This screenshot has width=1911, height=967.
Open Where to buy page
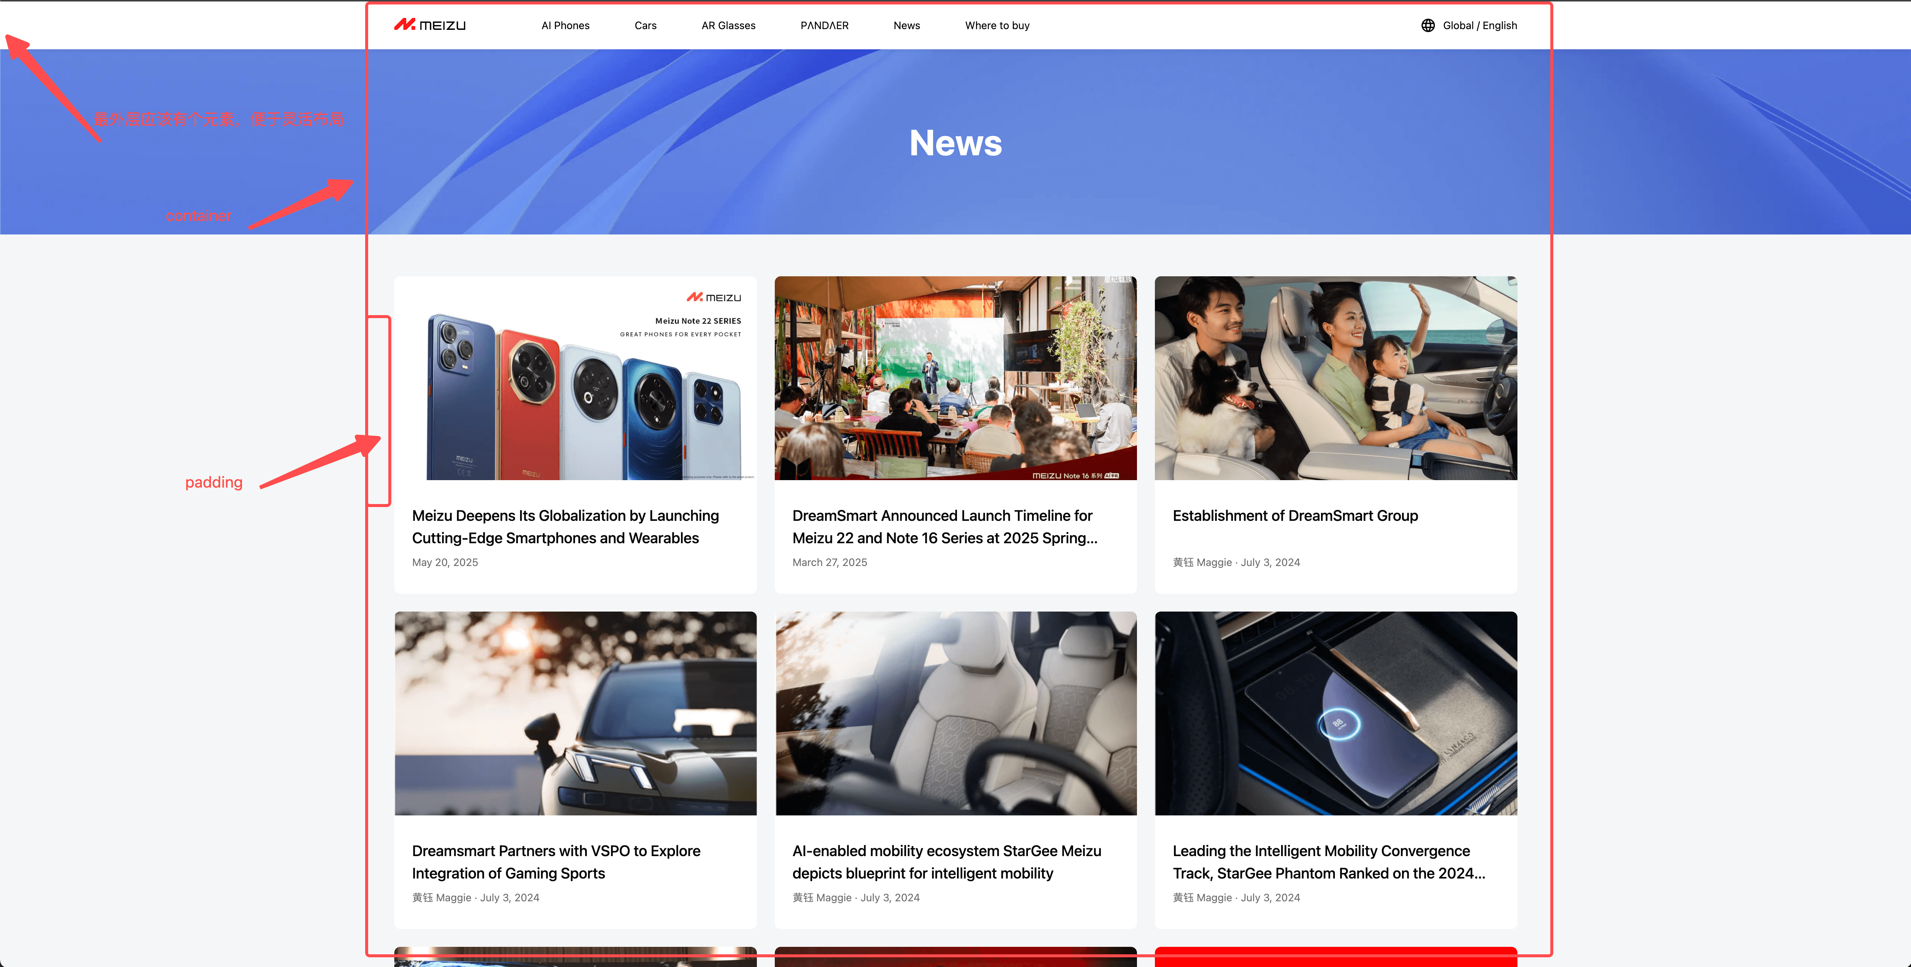997,25
